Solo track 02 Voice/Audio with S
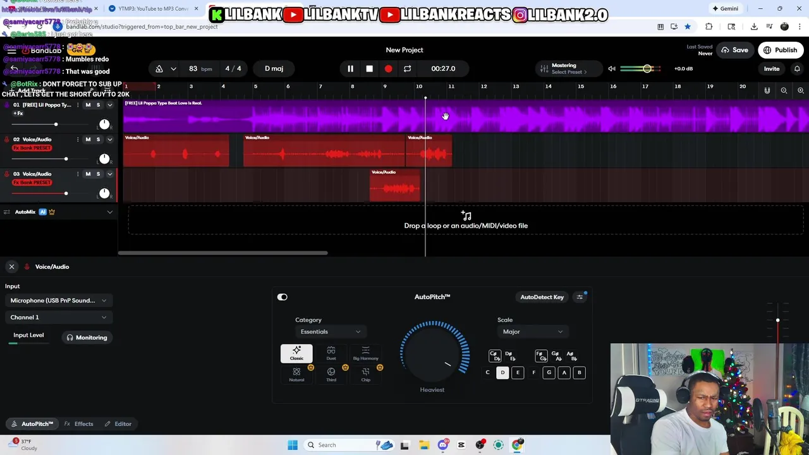 coord(98,139)
